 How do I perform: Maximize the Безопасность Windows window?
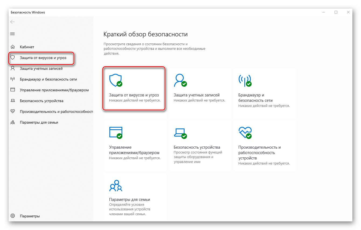[x=336, y=12]
